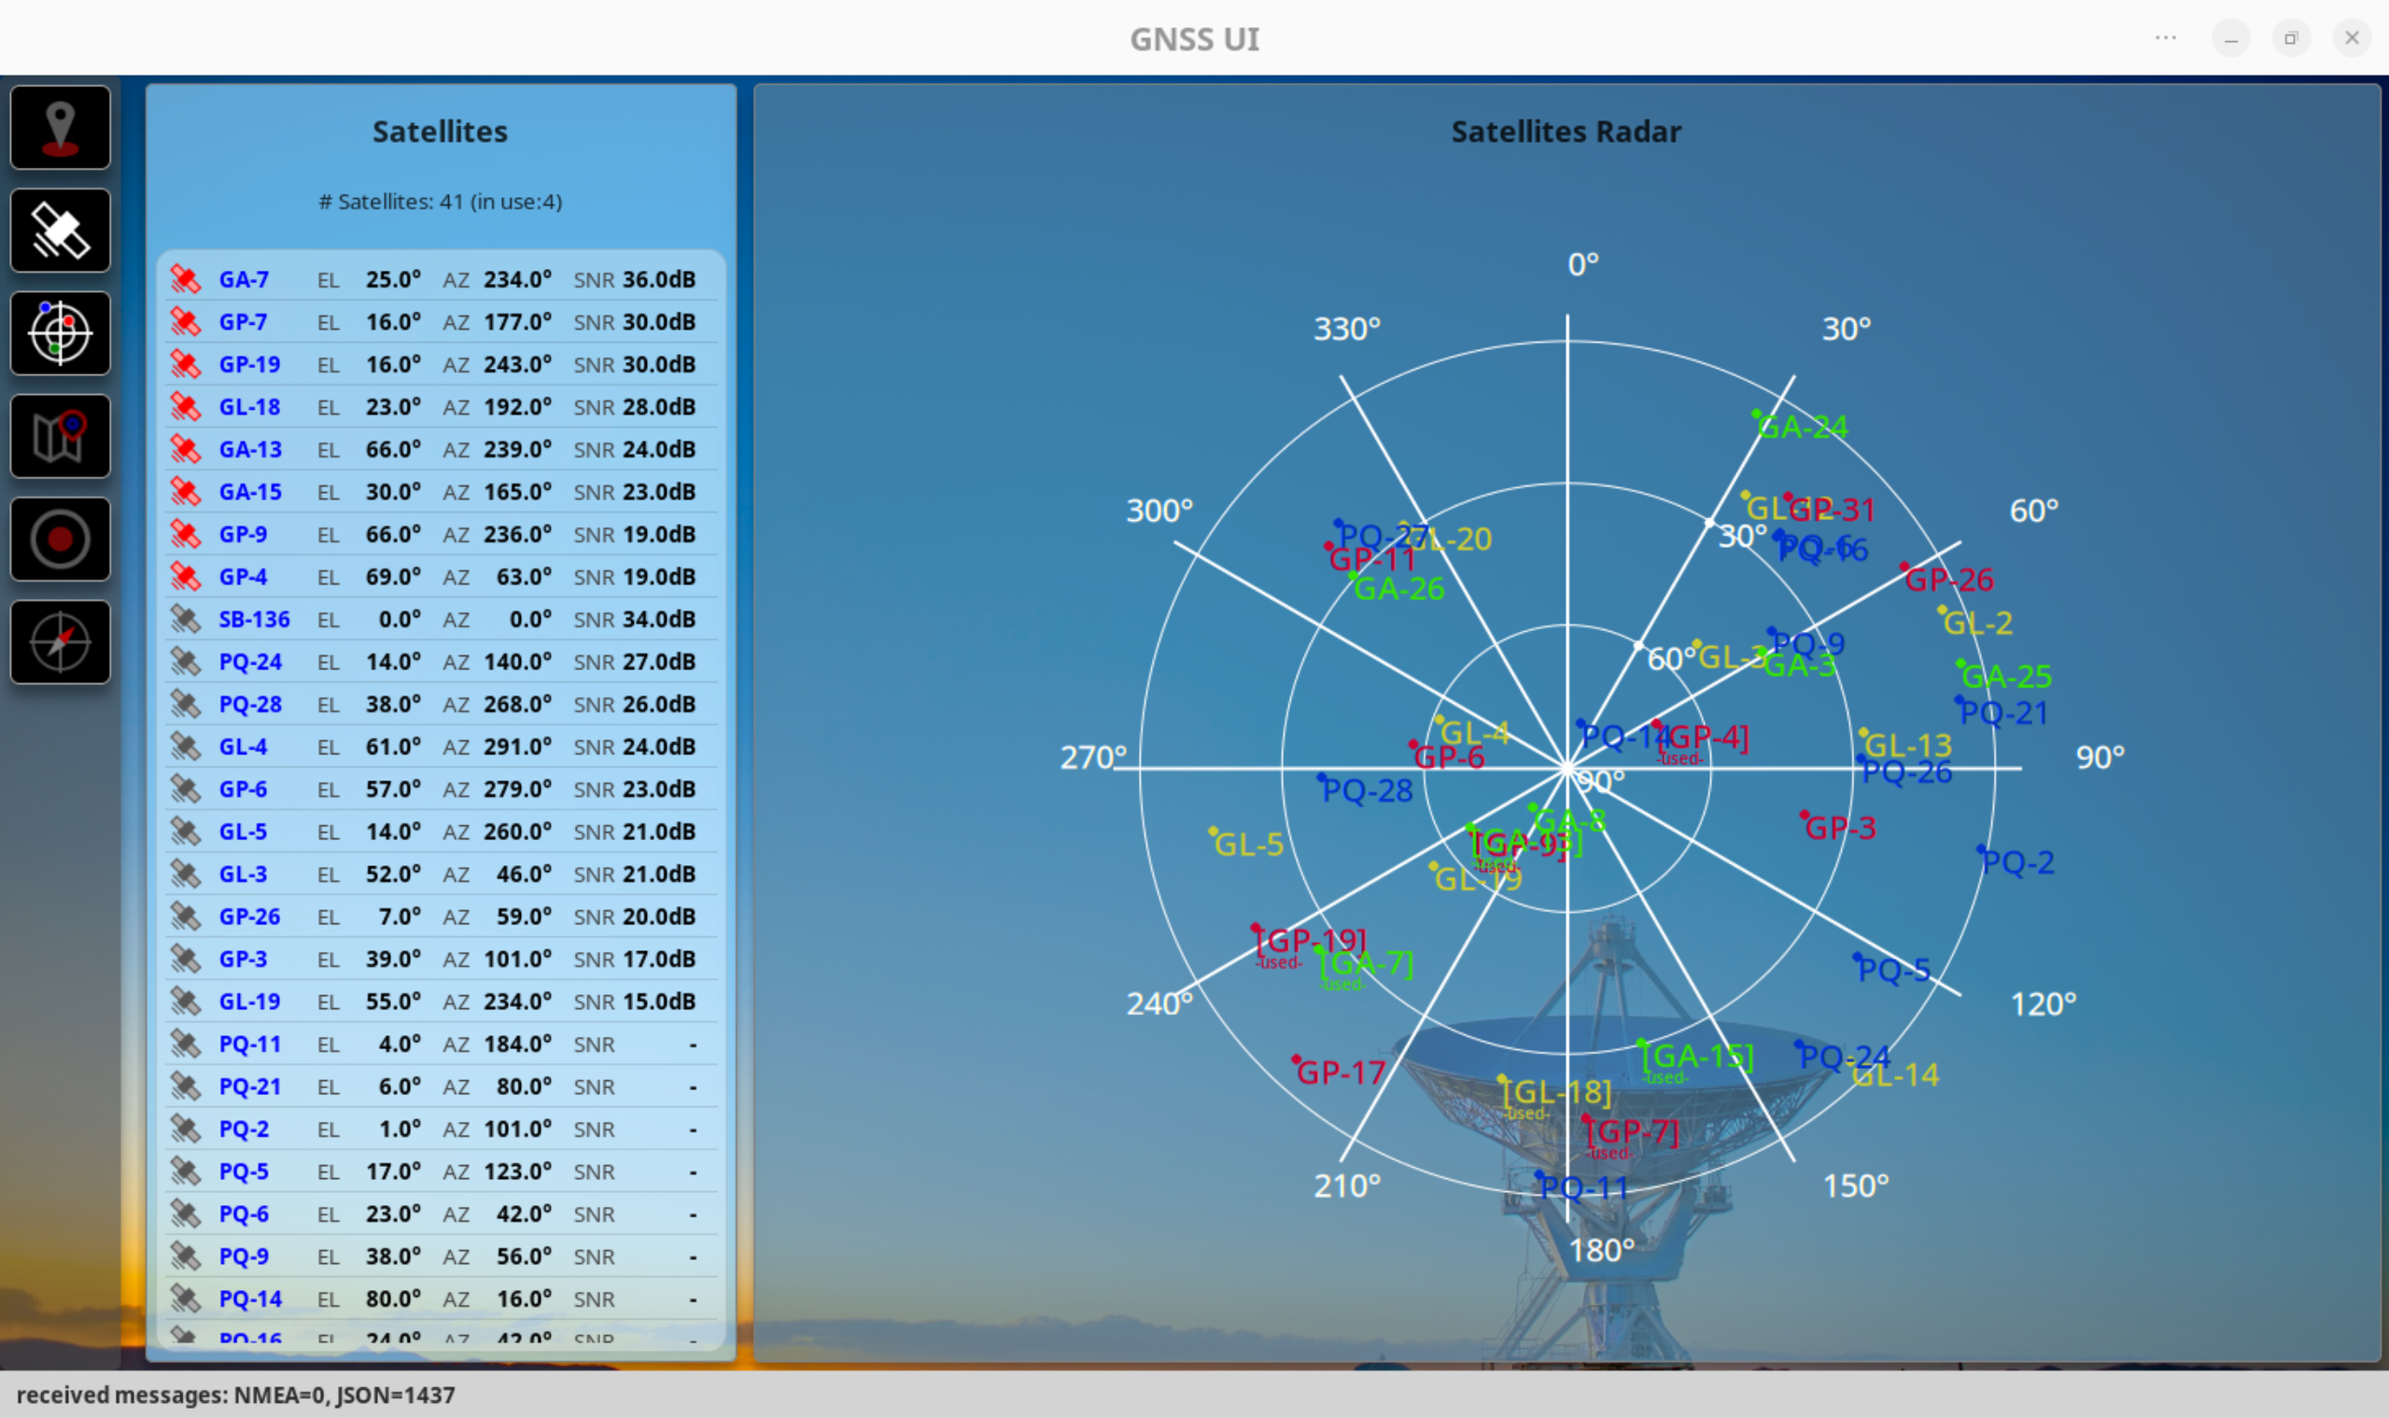2389x1418 pixels.
Task: Open the location pin view
Action: click(60, 127)
